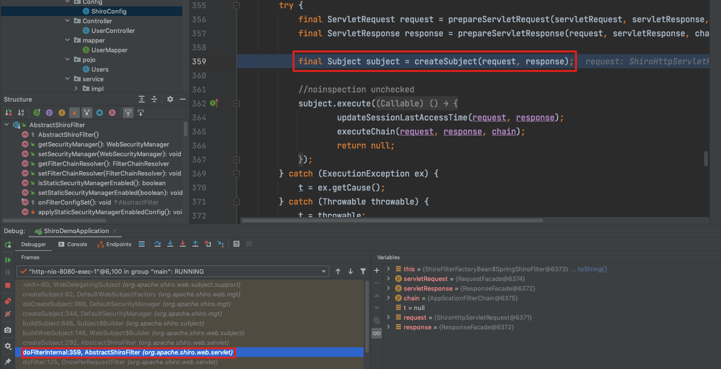Image resolution: width=721 pixels, height=369 pixels.
Task: Force step into with red arrow
Action: pos(183,244)
